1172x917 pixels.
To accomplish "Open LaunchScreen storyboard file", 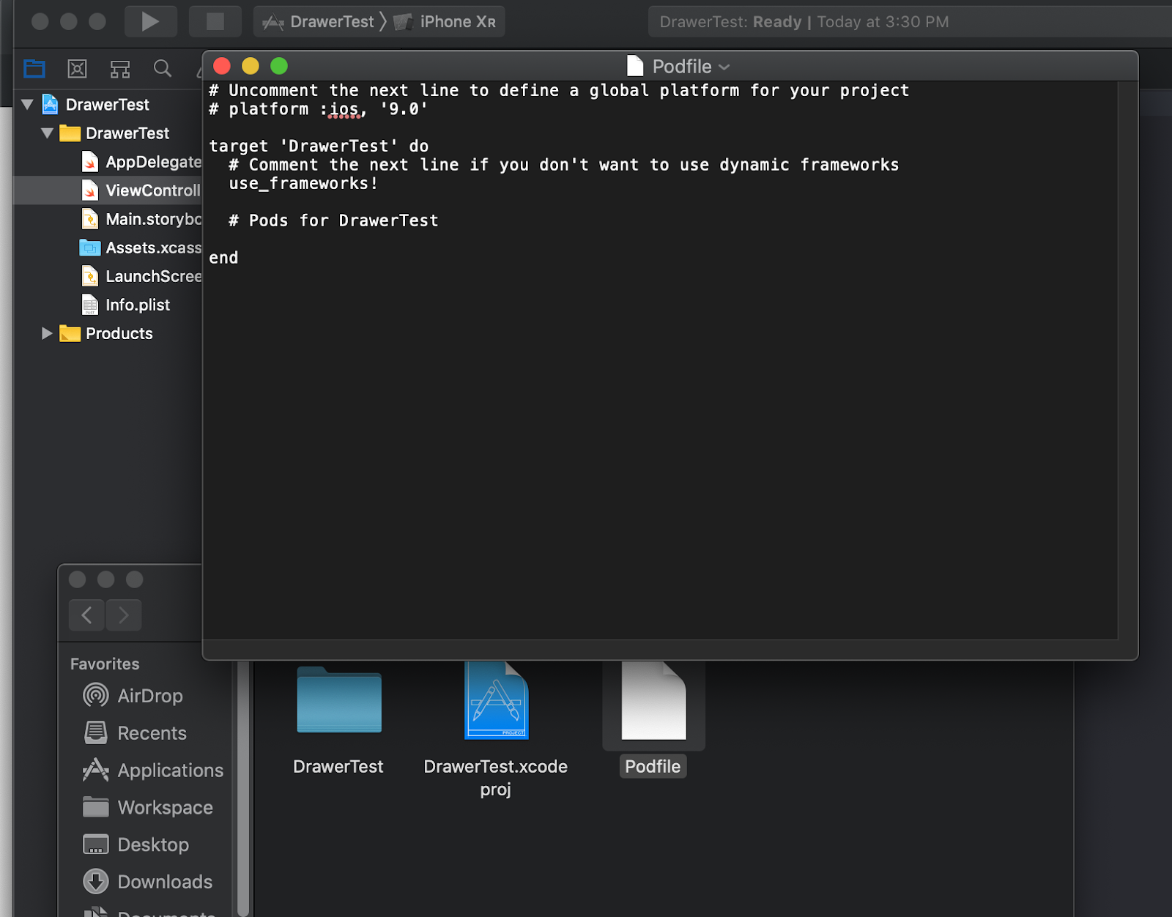I will click(x=141, y=276).
